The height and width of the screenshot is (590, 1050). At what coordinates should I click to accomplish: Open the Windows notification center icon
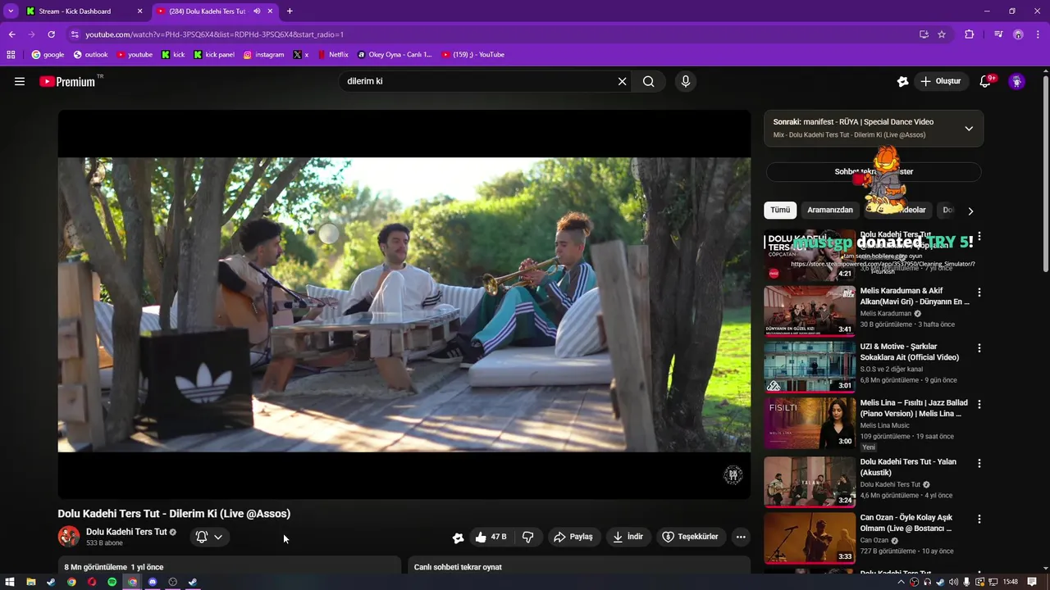[1032, 582]
